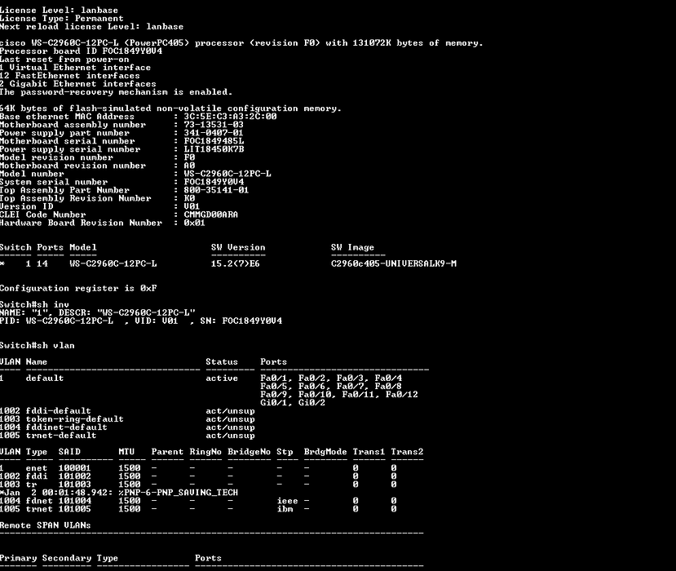Click SAID value 100001
Screen dimensions: 676x571
[x=74, y=468]
